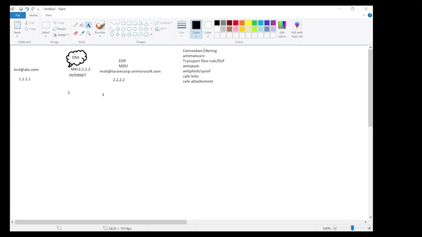Collapse the ribbon with the chevron

click(x=364, y=15)
